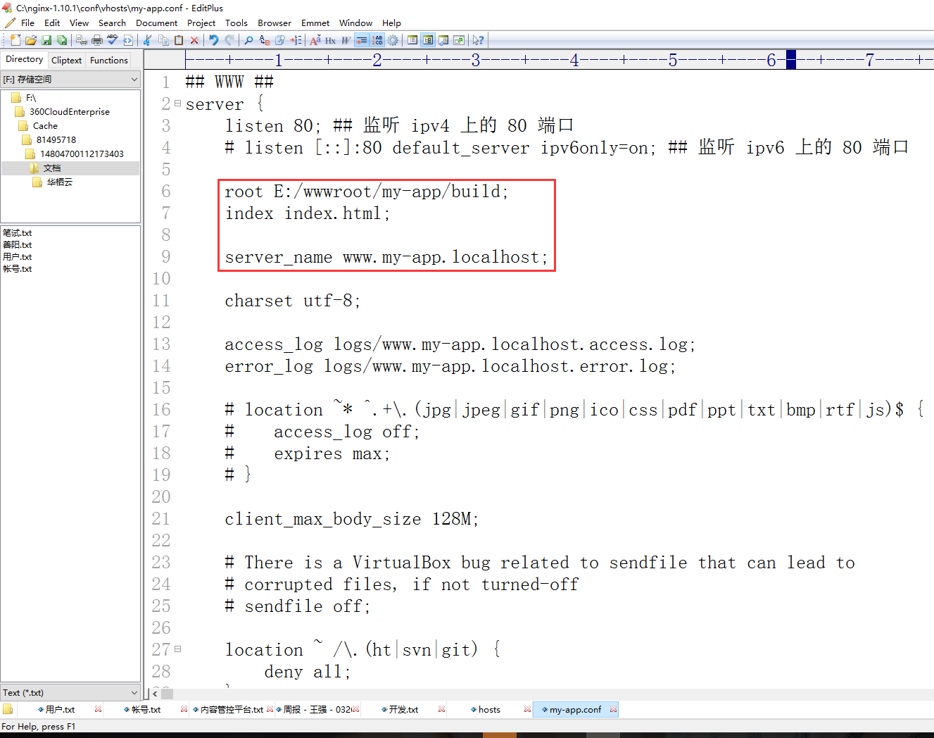Open the Emmet menu

[x=315, y=23]
